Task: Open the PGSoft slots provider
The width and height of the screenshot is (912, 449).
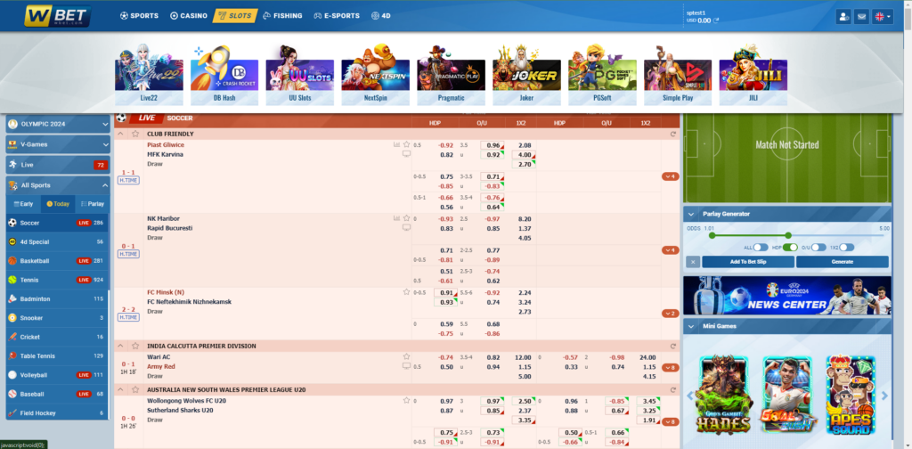Action: tap(602, 76)
